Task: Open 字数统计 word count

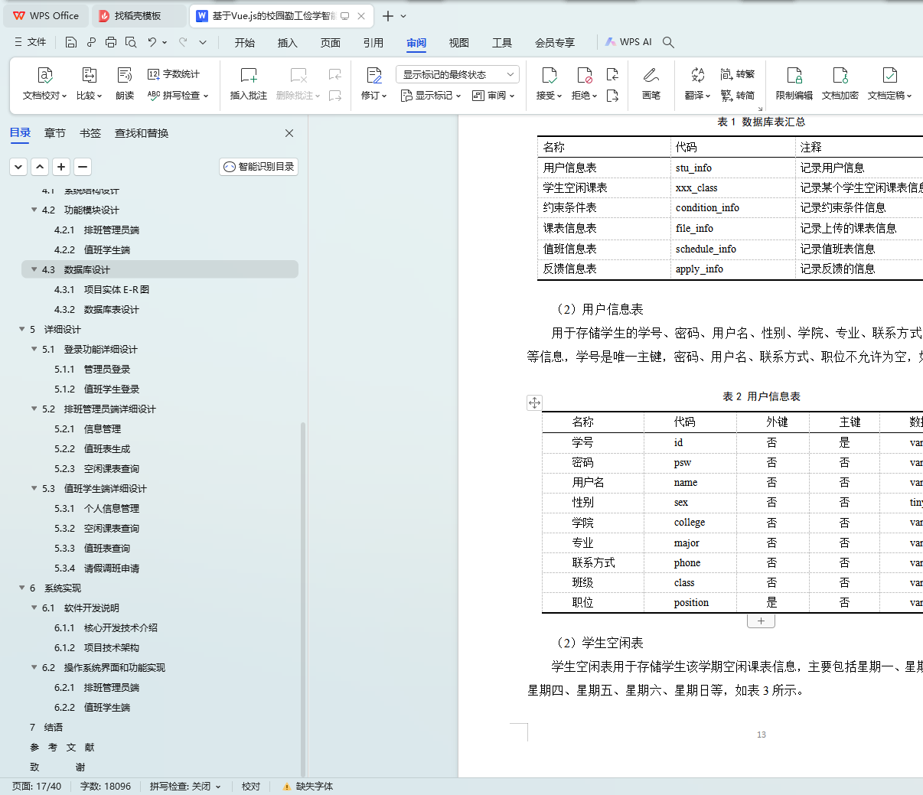Action: coord(174,74)
